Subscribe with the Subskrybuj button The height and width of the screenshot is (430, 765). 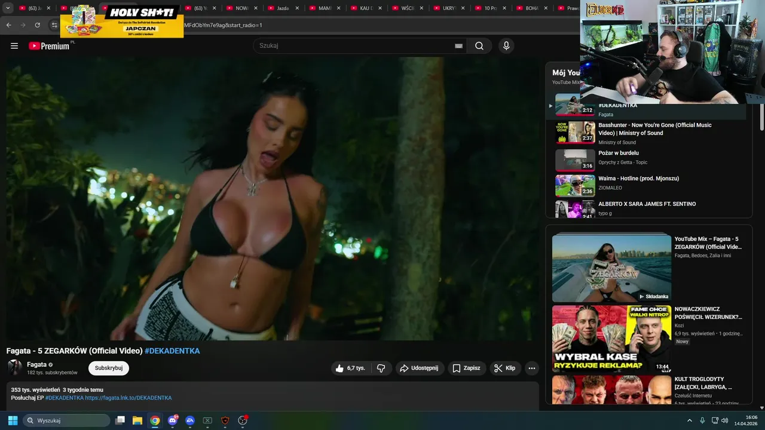point(109,368)
